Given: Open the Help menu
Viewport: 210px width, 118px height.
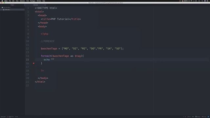Looking at the screenshot, I should [x=44, y=1].
